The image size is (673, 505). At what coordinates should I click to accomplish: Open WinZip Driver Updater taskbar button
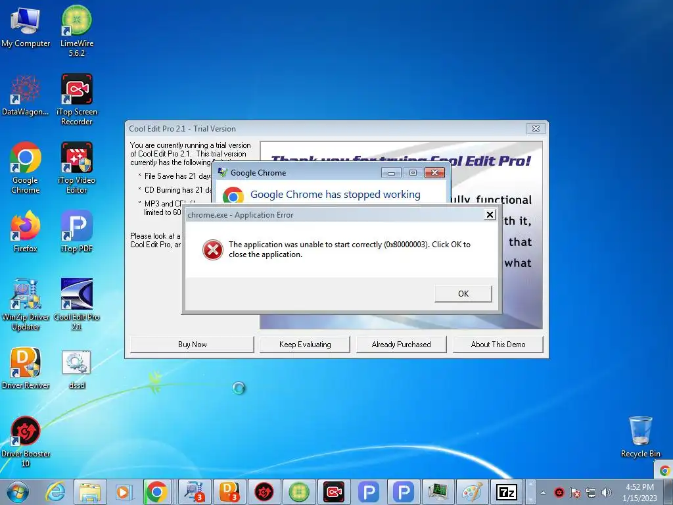tap(195, 492)
